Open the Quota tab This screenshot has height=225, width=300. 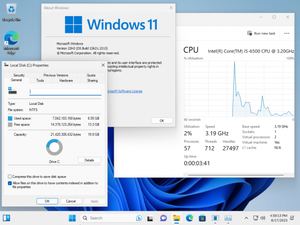tap(91, 75)
